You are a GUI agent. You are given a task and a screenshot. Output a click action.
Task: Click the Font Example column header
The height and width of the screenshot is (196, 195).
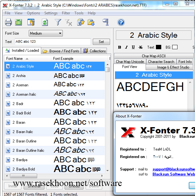[79, 59]
